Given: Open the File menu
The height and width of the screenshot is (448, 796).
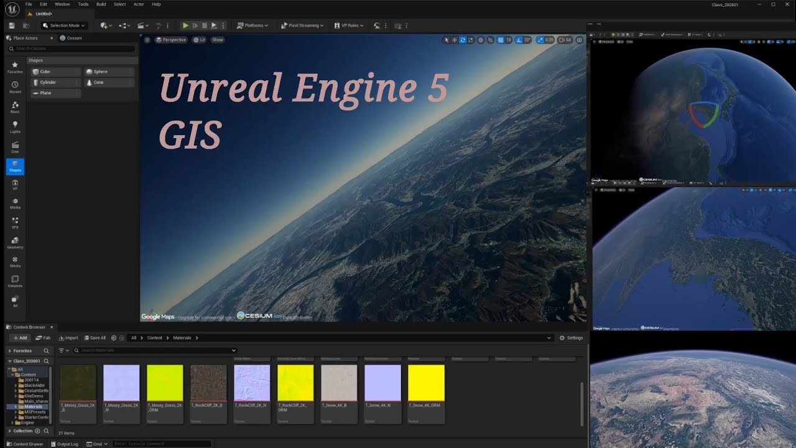Looking at the screenshot, I should (29, 4).
